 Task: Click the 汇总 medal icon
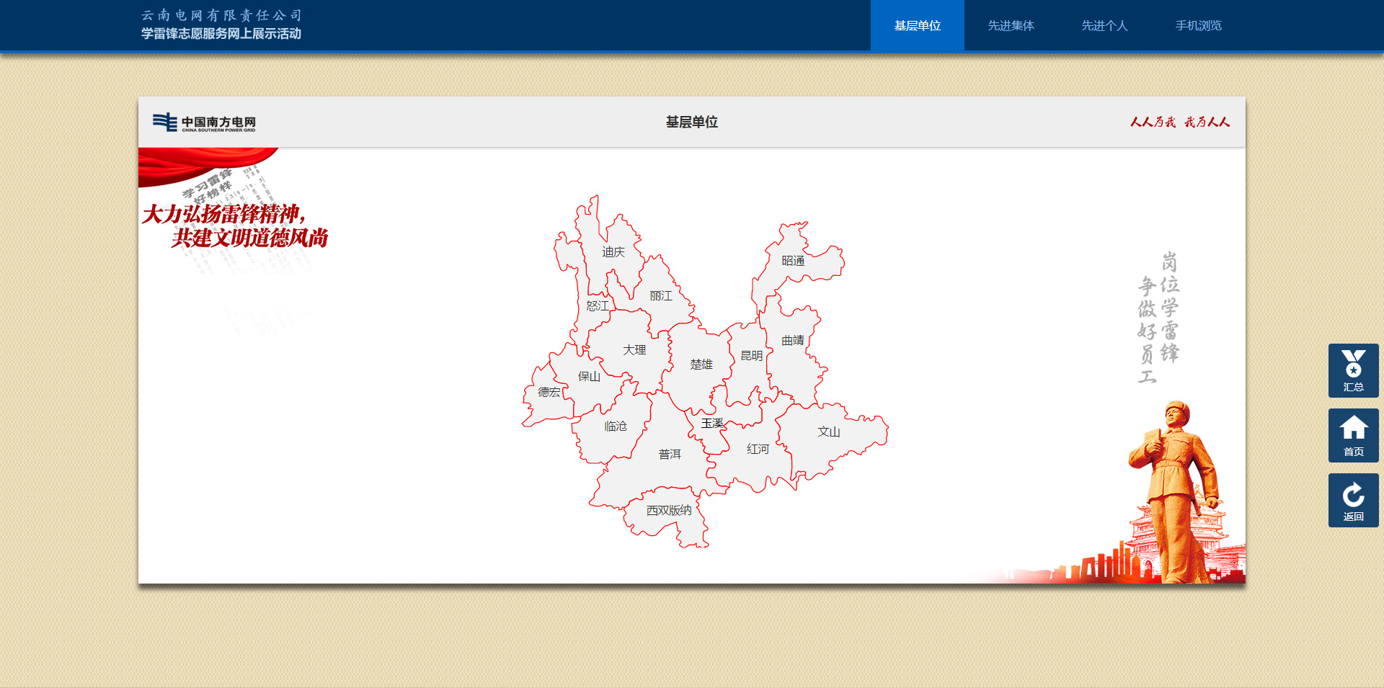1353,370
